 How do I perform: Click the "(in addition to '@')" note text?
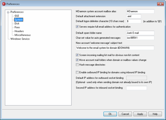coord(152,21)
